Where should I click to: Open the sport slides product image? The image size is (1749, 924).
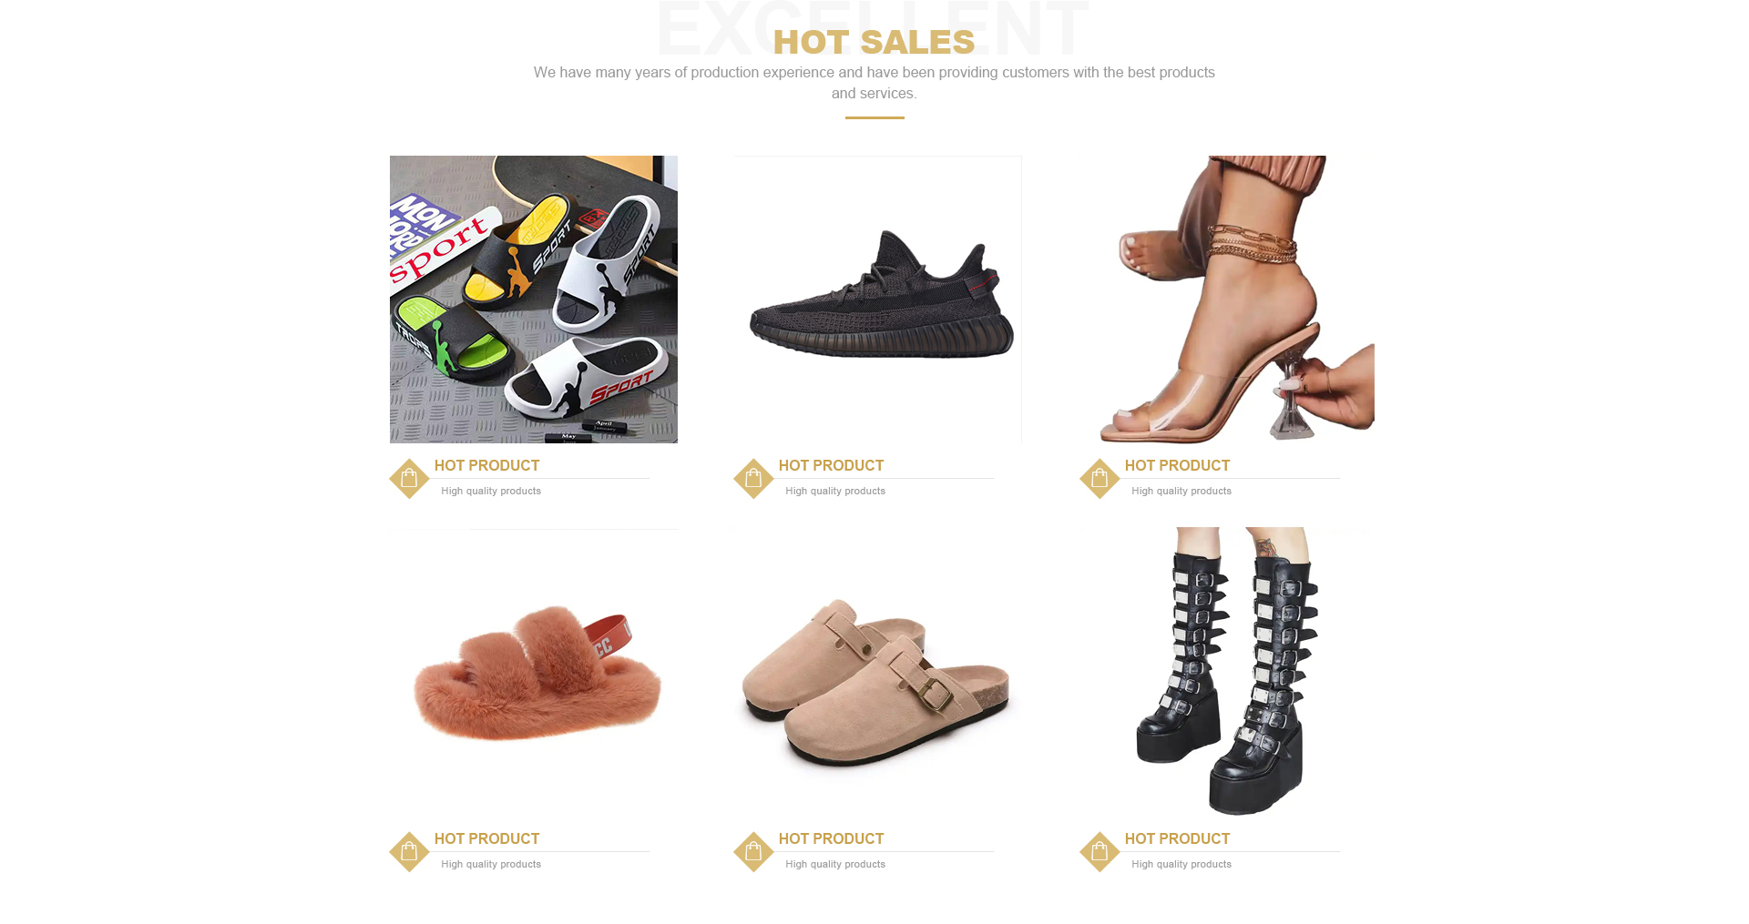tap(534, 300)
